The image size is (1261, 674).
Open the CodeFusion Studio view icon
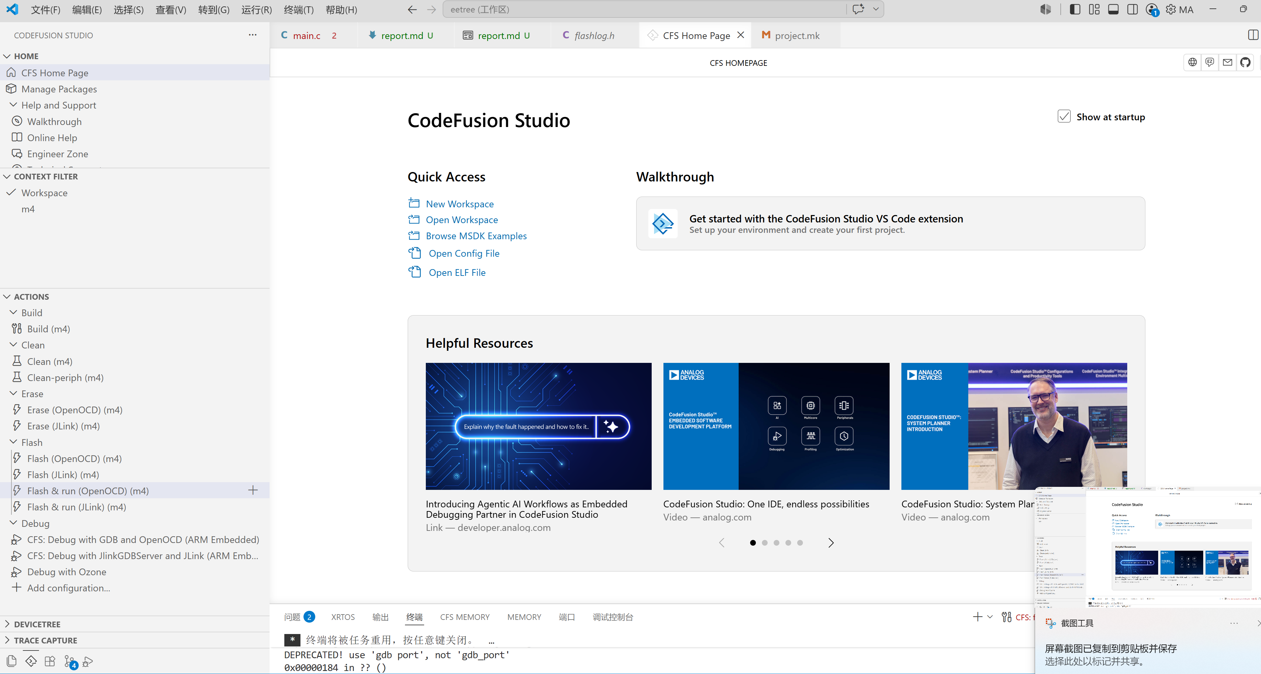[x=31, y=661]
